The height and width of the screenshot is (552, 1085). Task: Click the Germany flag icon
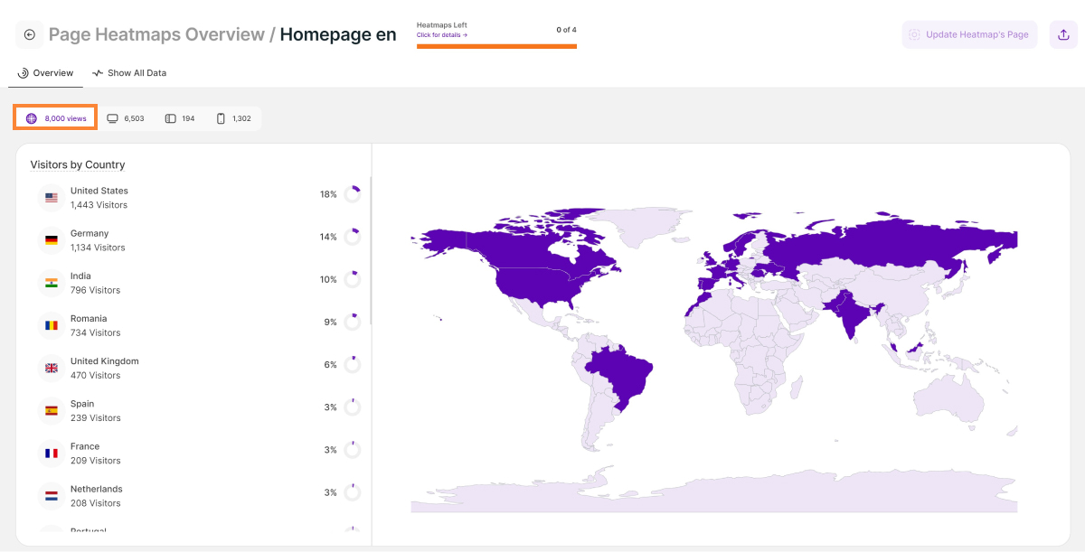pos(52,240)
